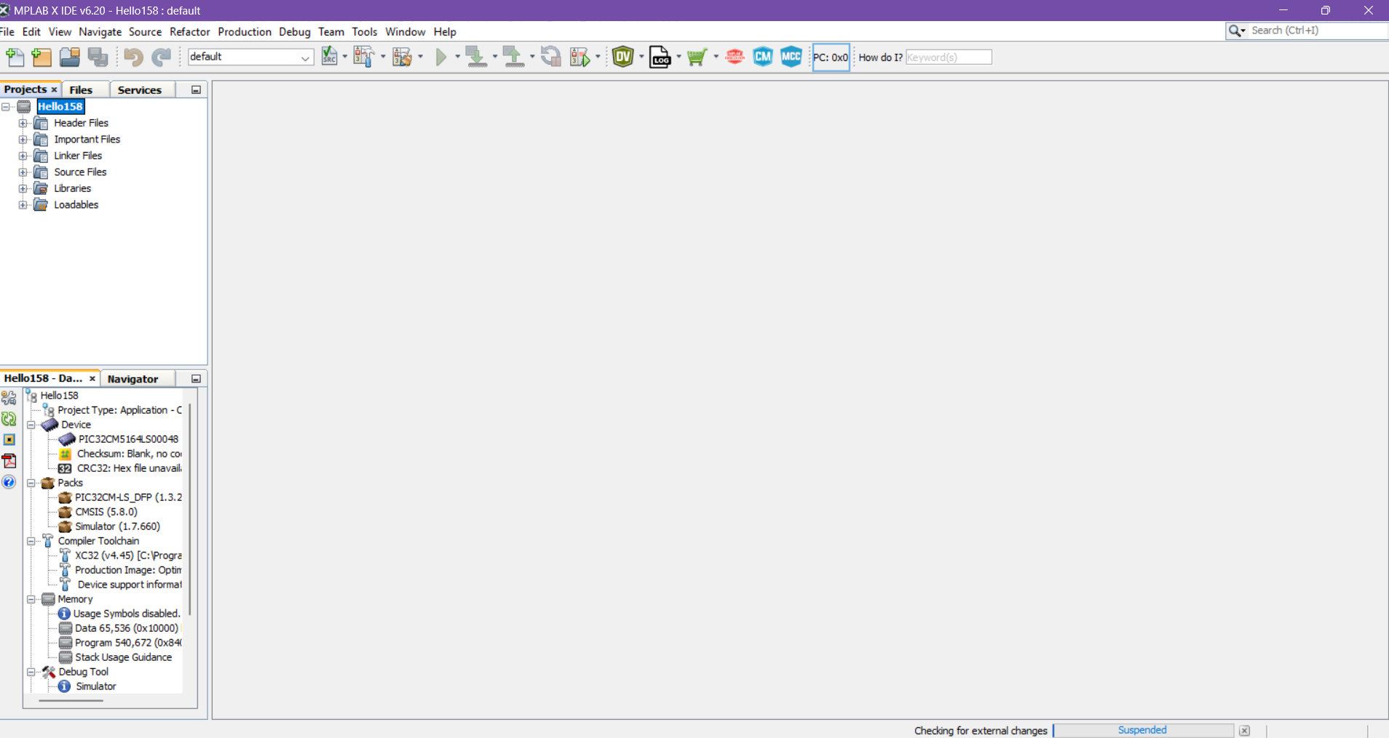Click the CM blue hexagon icon

pyautogui.click(x=762, y=57)
